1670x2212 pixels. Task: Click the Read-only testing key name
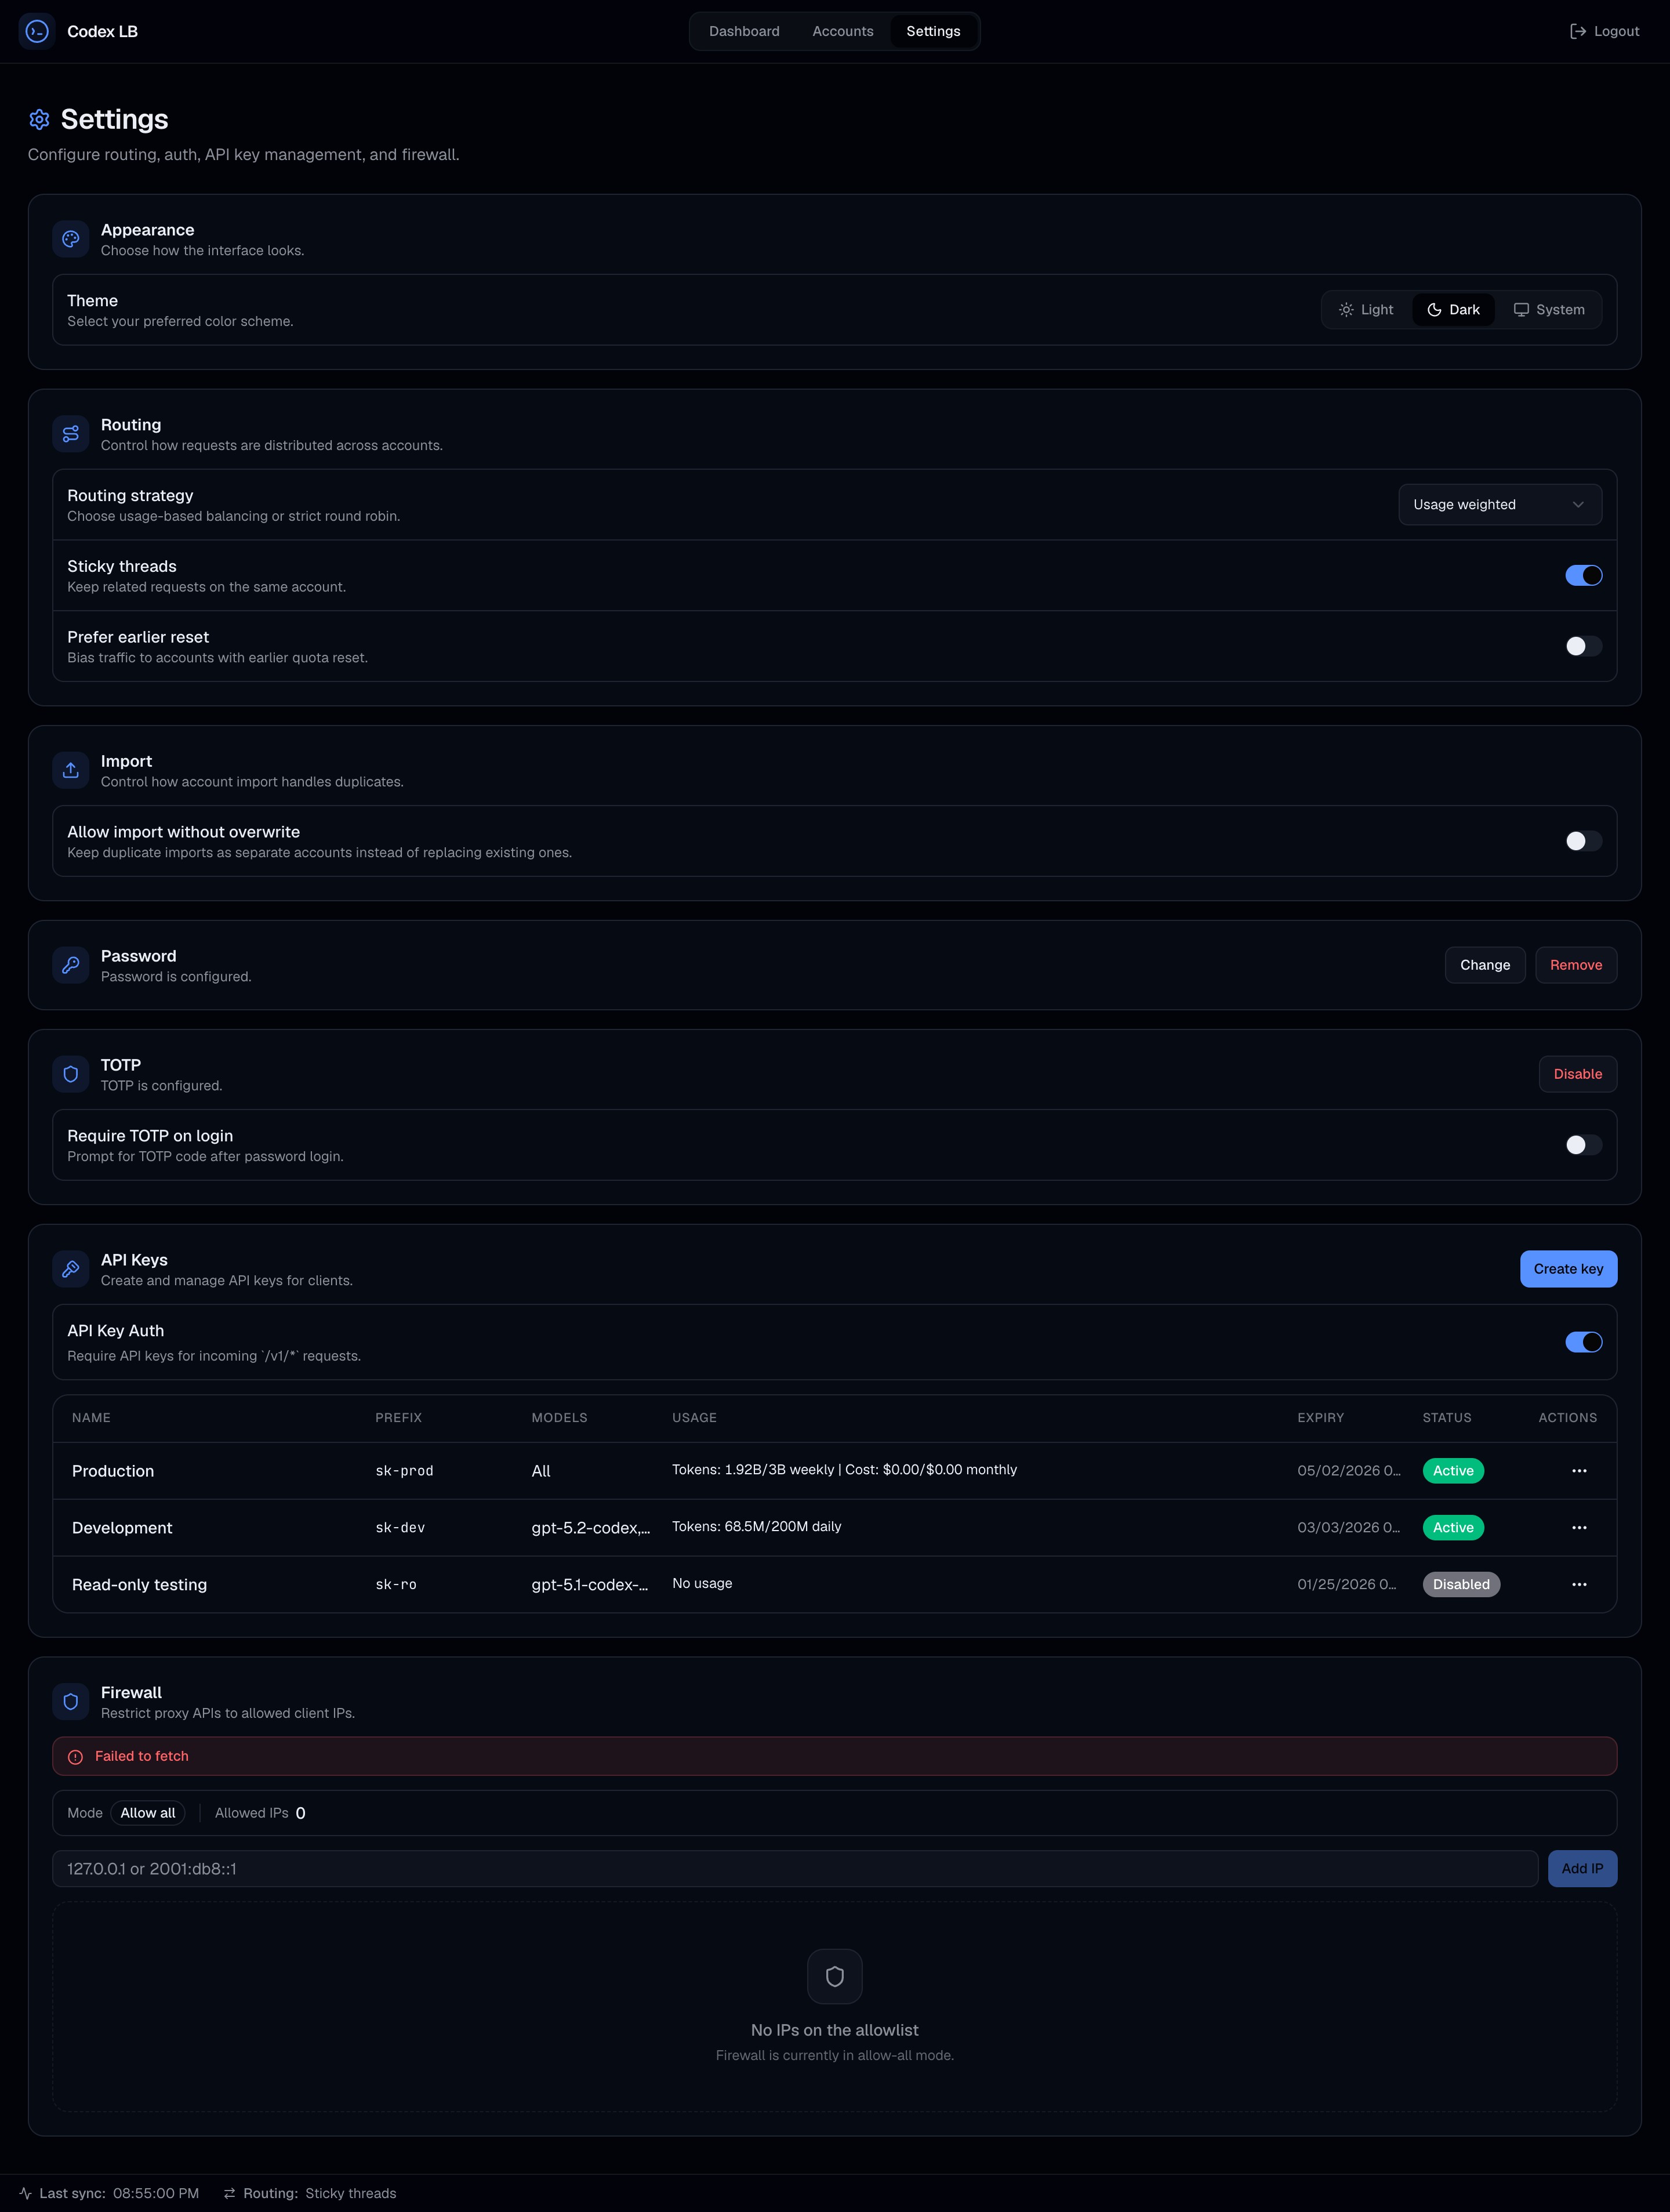pos(139,1585)
